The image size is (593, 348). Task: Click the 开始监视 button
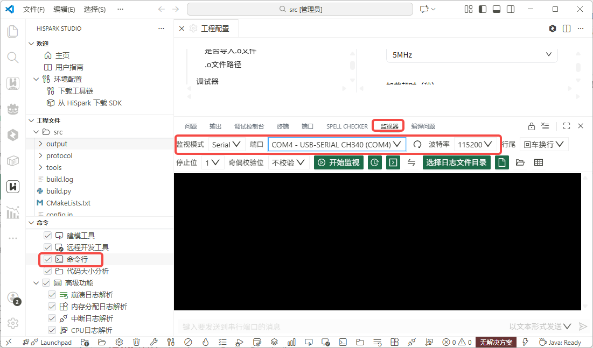tap(338, 162)
